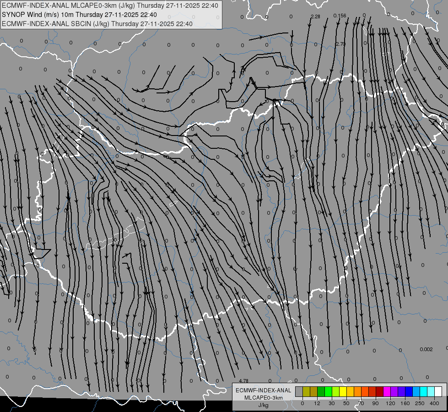Pick the pure yellow legend swatch

tap(343, 391)
